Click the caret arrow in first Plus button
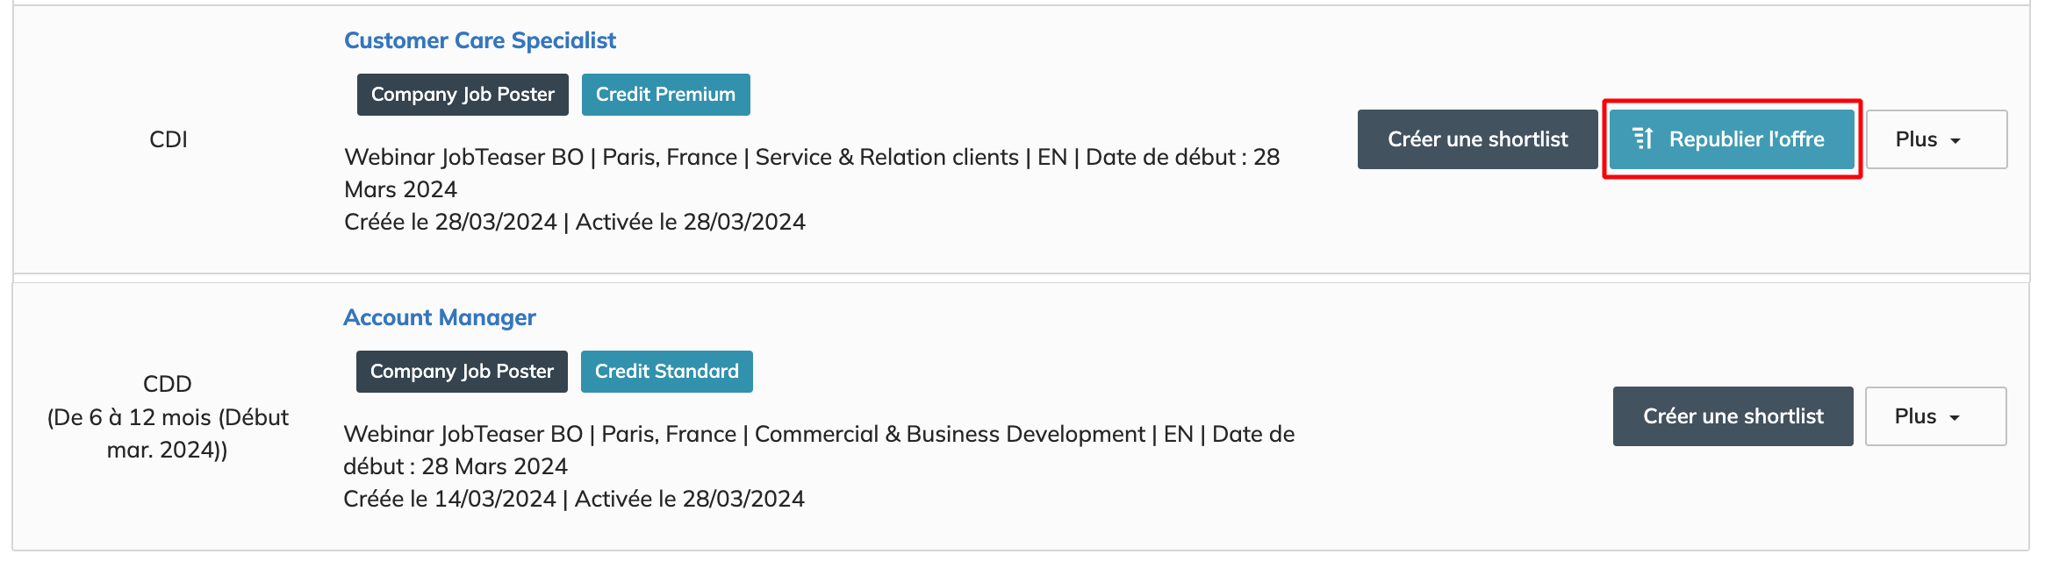 point(1955,141)
